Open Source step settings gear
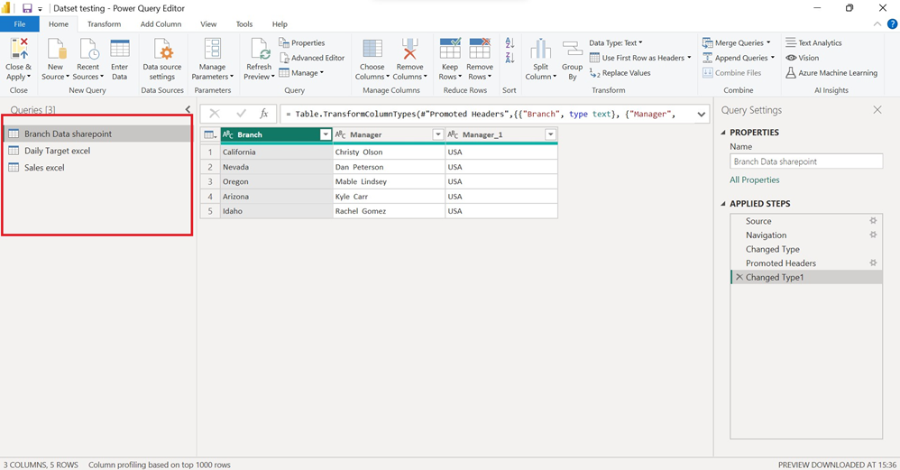The width and height of the screenshot is (900, 470). 873,221
